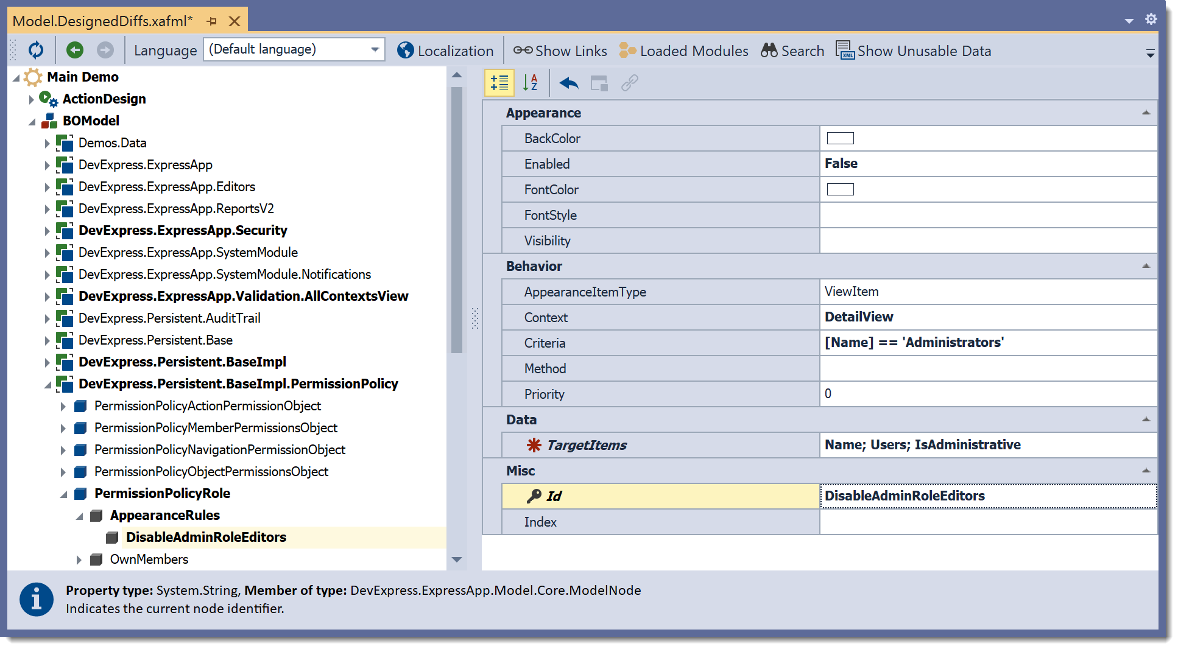The image size is (1178, 649).
Task: Select the Model.DesignedDiffs.xafml document tab
Action: coord(102,21)
